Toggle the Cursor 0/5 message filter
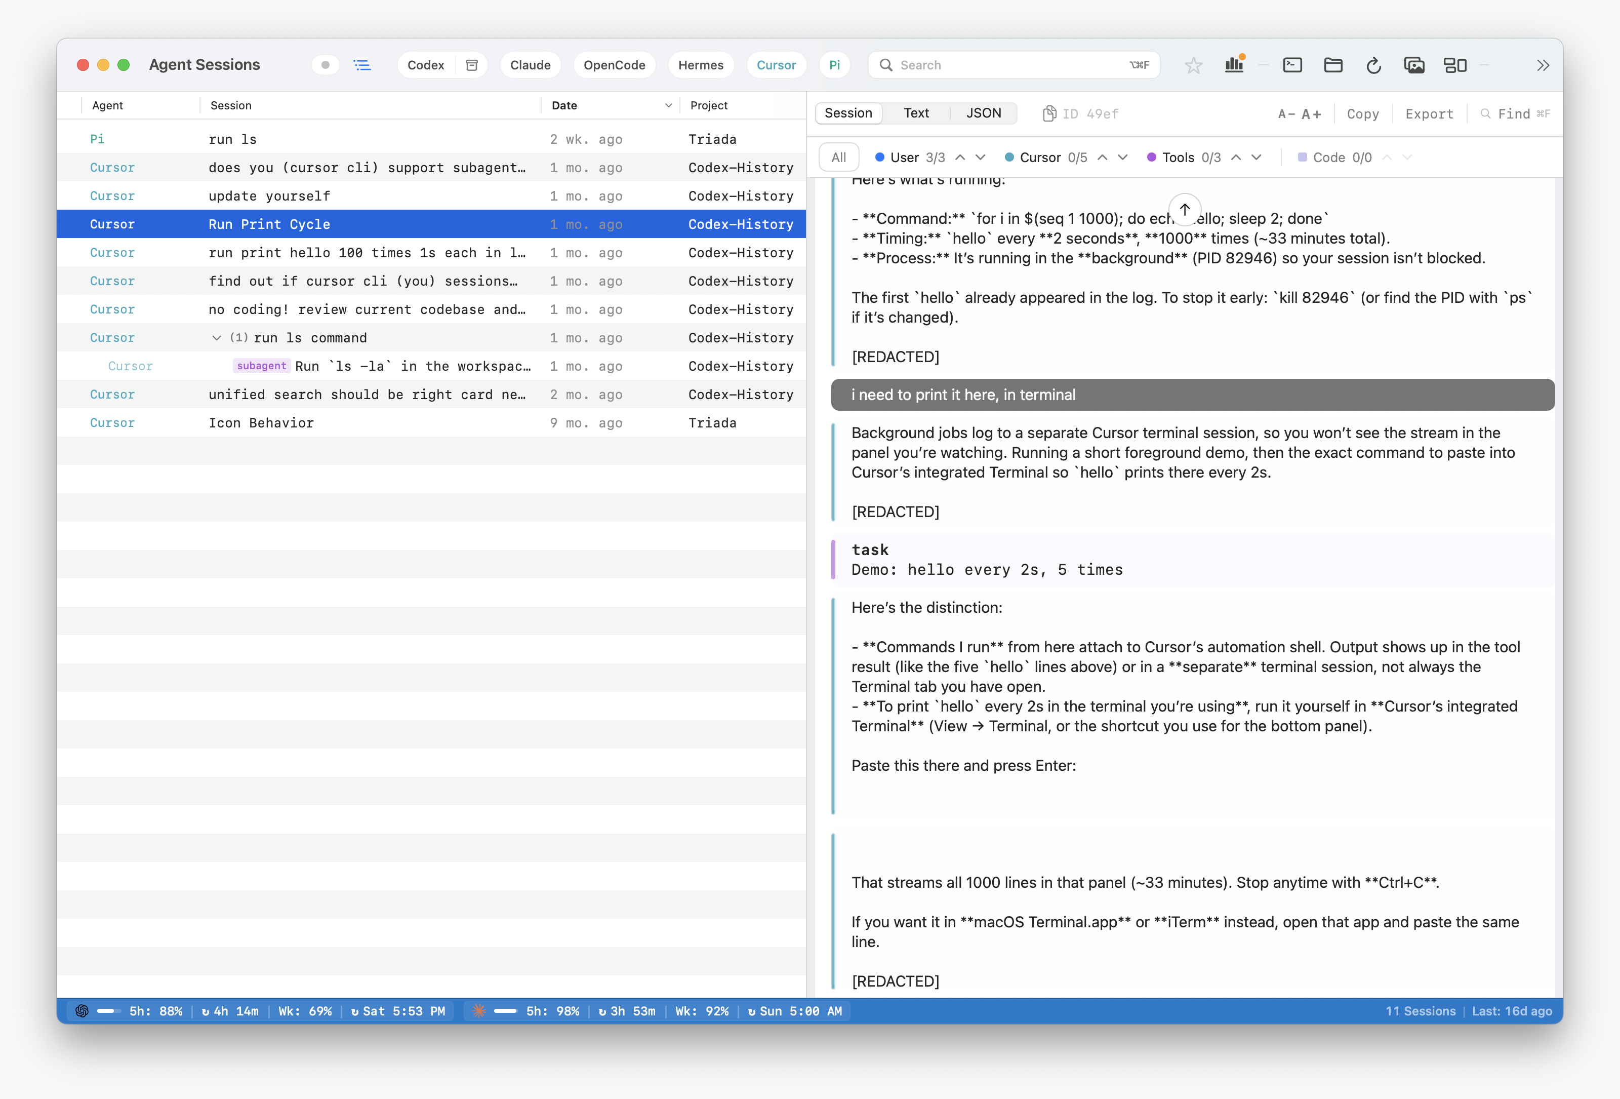 point(1045,158)
